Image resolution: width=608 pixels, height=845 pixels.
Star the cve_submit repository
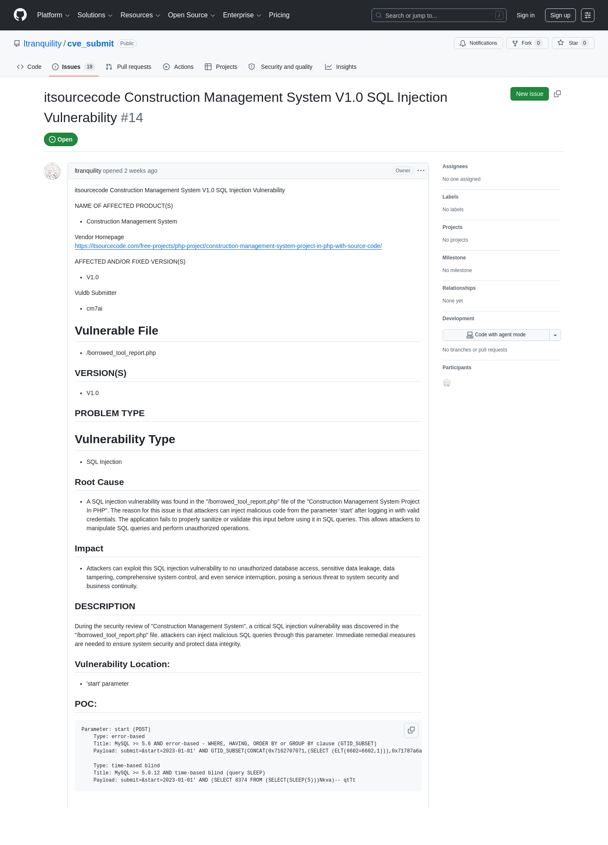[x=573, y=43]
